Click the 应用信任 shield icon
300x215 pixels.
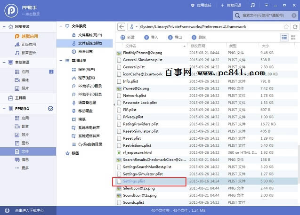tap(193, 5)
